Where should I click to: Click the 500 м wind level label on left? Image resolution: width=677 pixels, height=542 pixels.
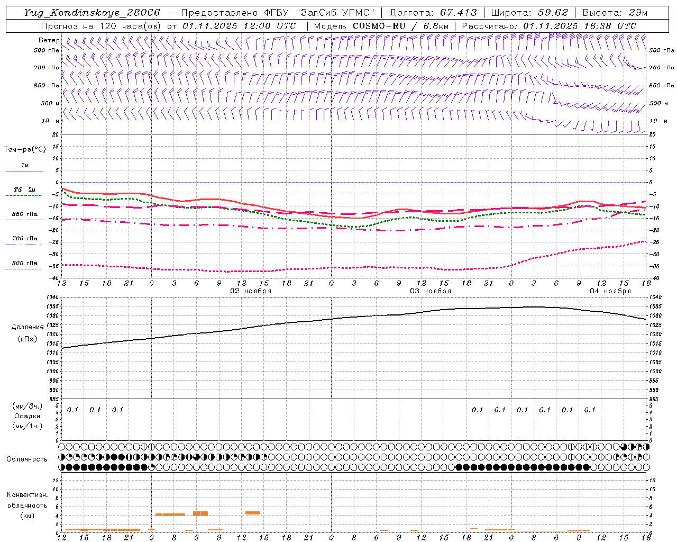coord(50,103)
